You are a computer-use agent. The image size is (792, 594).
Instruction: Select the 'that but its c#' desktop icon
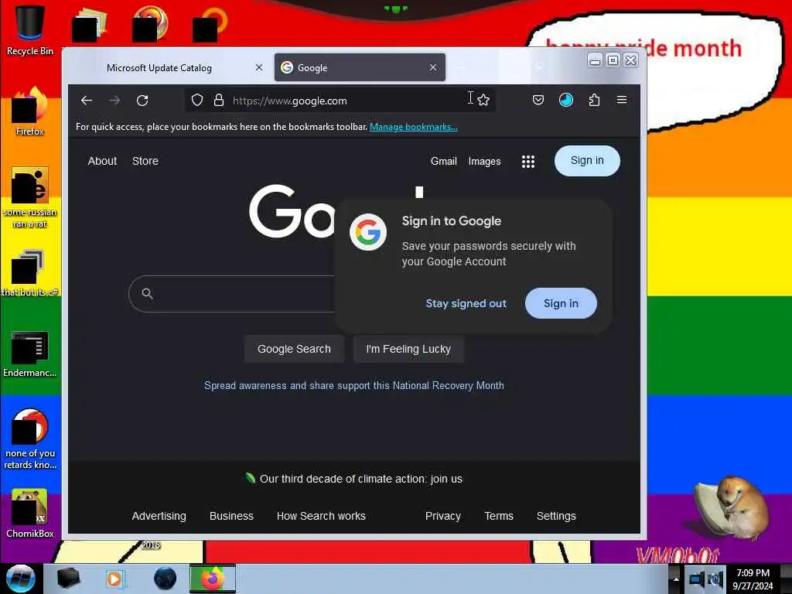30,273
